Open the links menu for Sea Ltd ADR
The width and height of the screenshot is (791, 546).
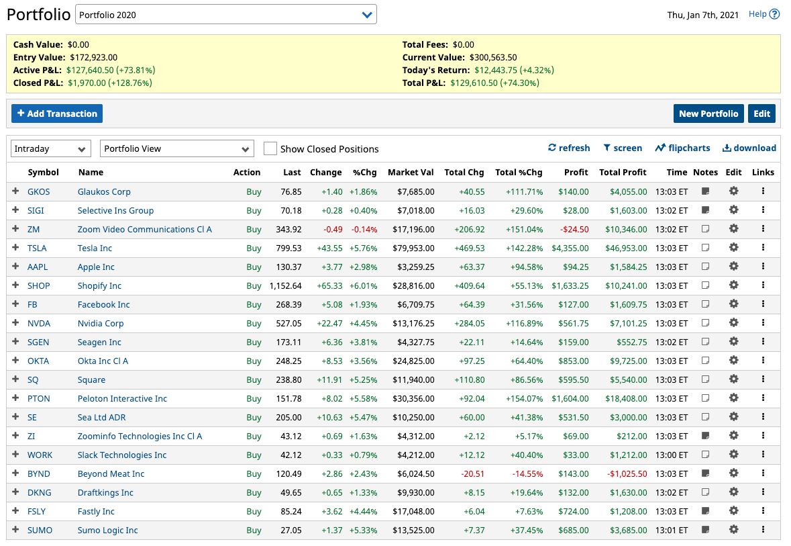[763, 416]
